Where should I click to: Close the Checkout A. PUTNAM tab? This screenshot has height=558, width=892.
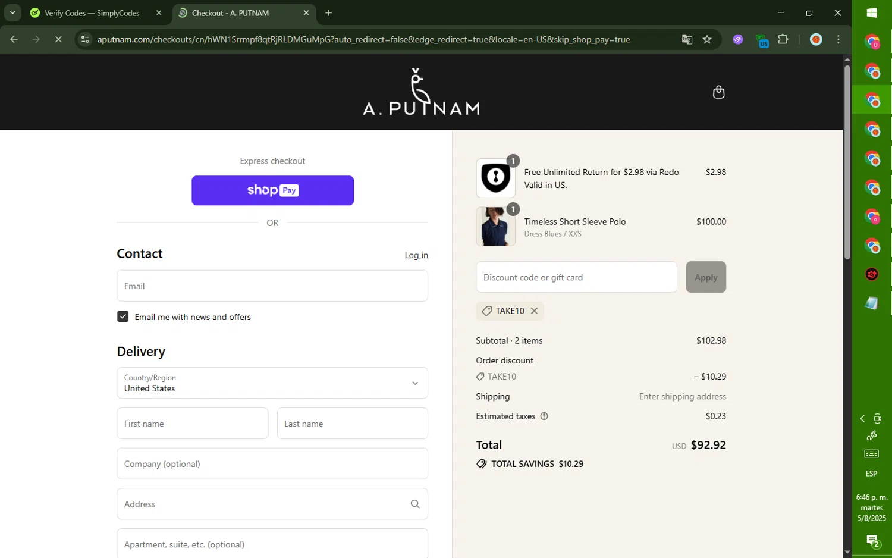306,12
